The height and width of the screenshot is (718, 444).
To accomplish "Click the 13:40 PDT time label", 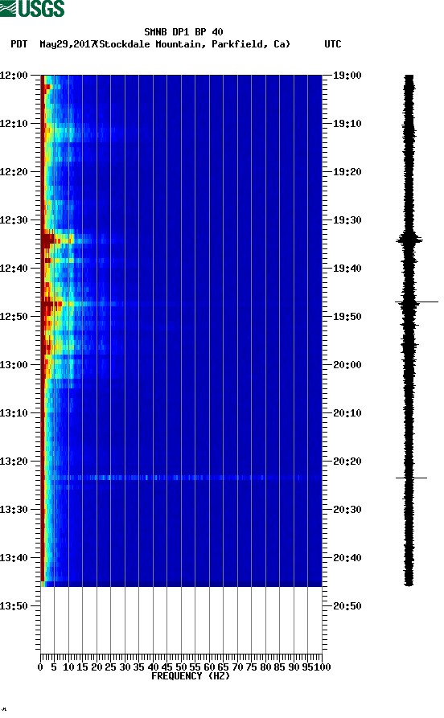I will click(14, 558).
